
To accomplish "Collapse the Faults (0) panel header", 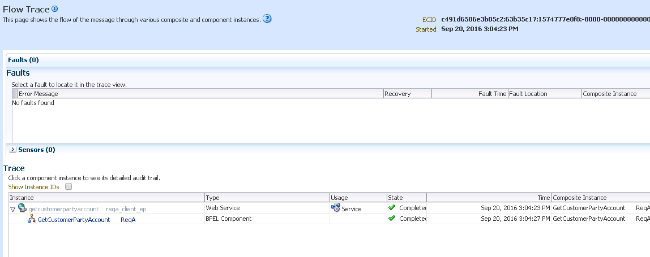I will tap(23, 60).
